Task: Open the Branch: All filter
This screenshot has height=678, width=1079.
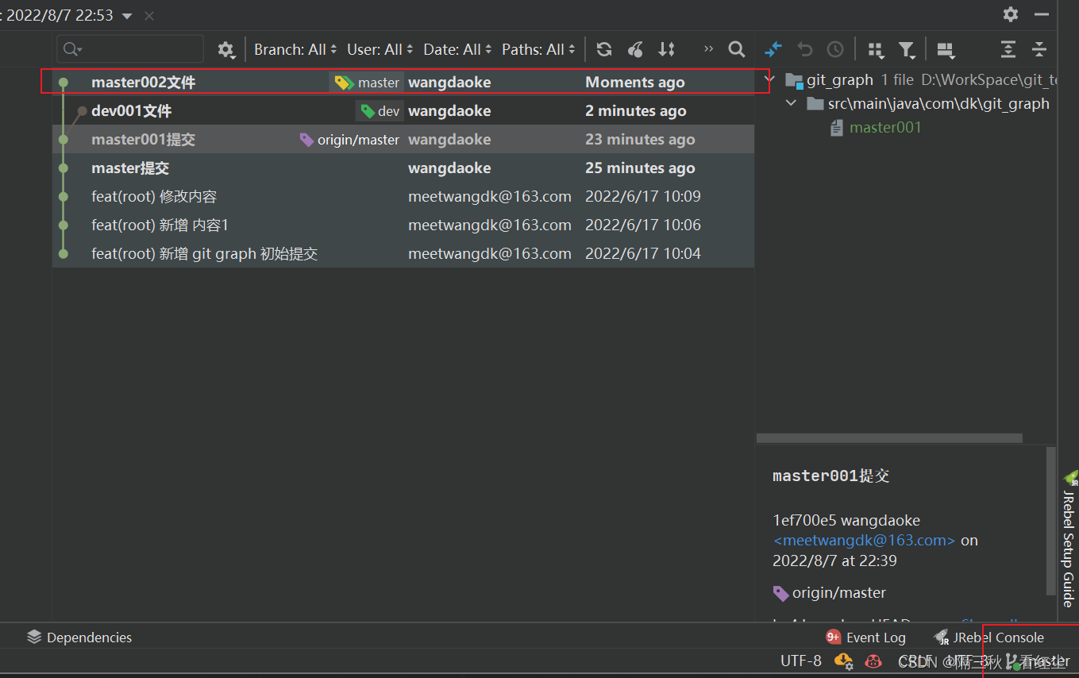Action: (x=295, y=49)
